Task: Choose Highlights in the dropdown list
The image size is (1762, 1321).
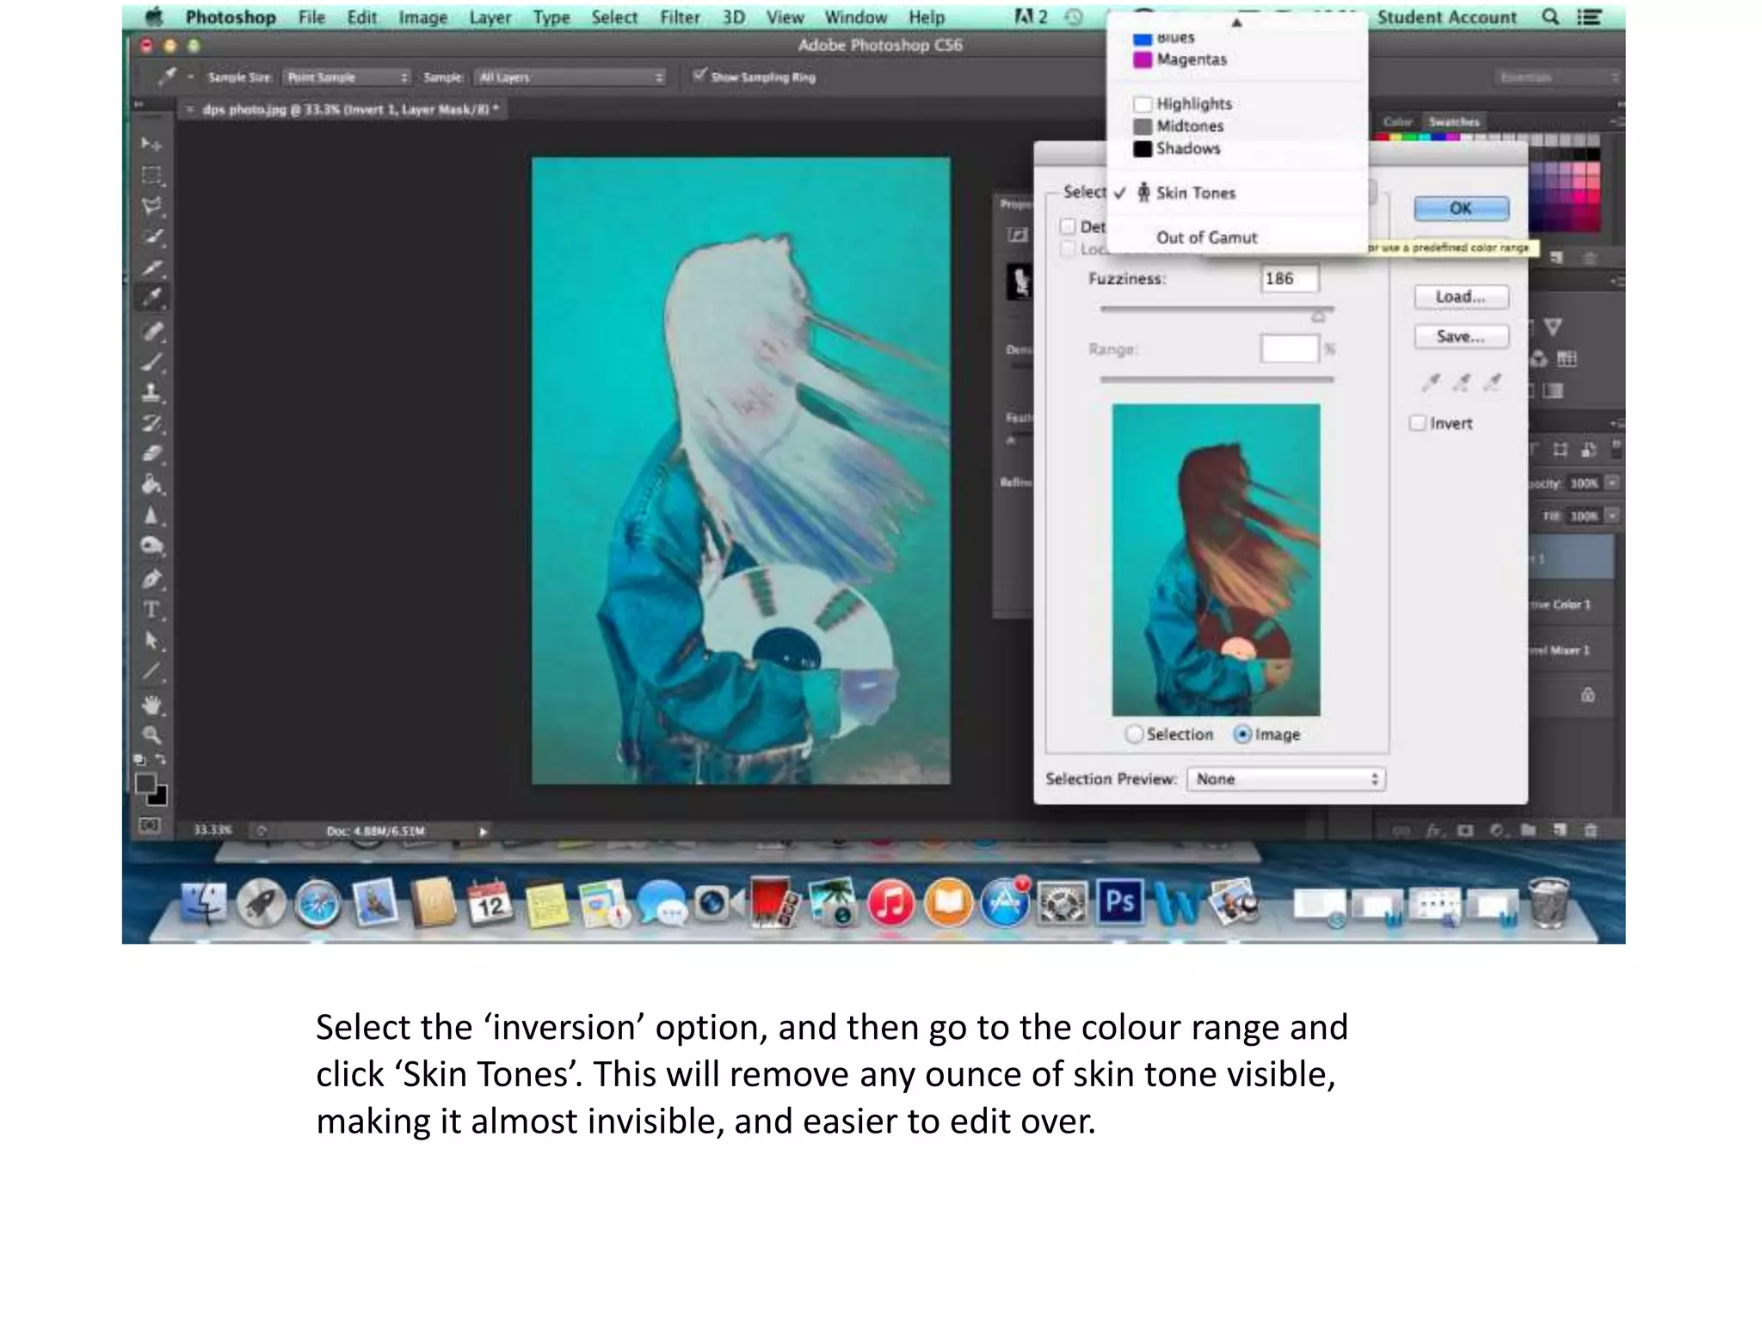Action: click(x=1237, y=103)
